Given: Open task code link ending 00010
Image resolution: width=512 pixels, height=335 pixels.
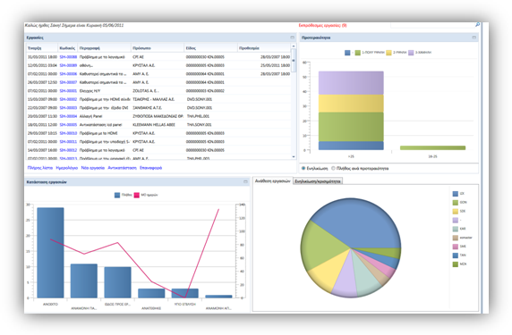Looking at the screenshot, I should pyautogui.click(x=68, y=133).
